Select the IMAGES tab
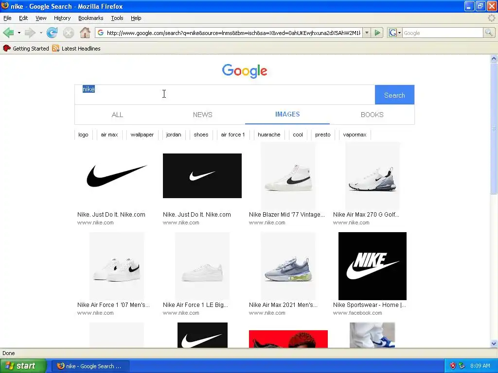The width and height of the screenshot is (498, 373). [x=287, y=115]
